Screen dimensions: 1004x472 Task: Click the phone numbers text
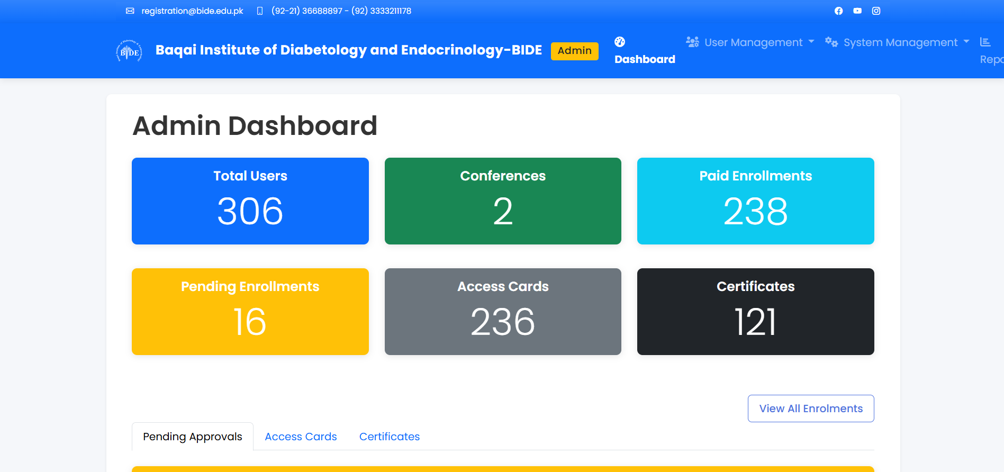[341, 11]
